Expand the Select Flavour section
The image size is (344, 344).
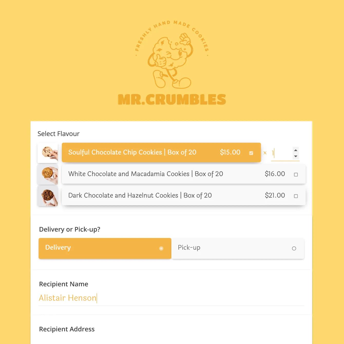(59, 133)
